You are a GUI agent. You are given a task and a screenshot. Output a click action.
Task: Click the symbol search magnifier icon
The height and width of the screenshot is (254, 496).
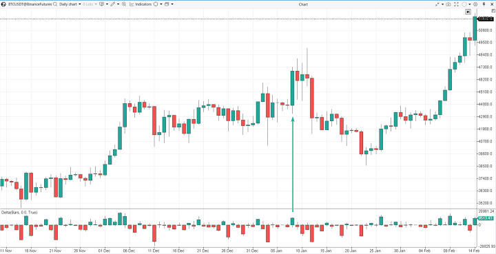click(x=55, y=4)
